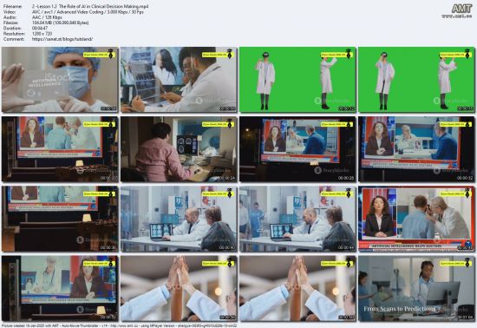Image resolution: width=477 pixels, height=328 pixels.
Task: Open the doctors at laptop thumbnail at 00:00:44
Action: [297, 219]
